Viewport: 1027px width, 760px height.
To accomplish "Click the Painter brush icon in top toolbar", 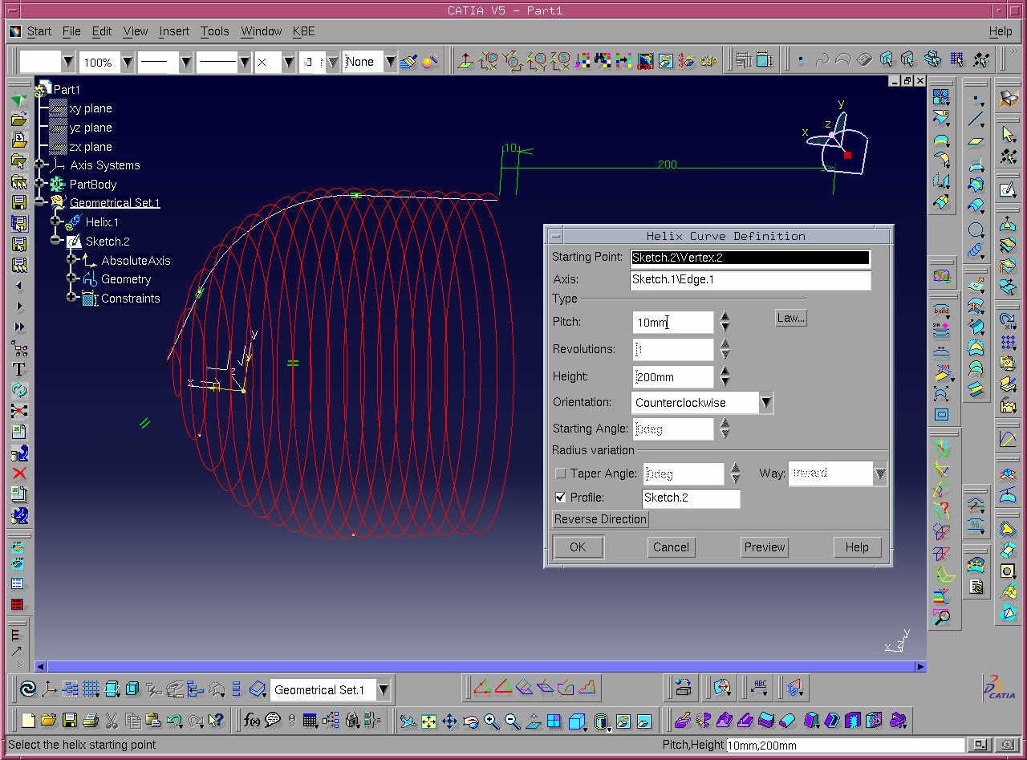I will [408, 61].
